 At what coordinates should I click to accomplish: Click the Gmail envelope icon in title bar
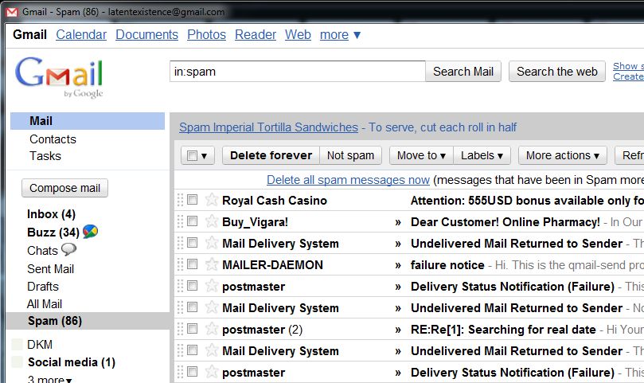pos(12,12)
